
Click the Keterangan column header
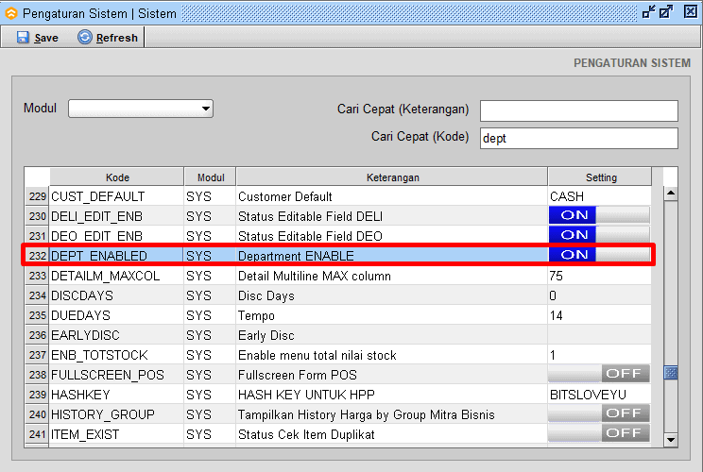pos(392,177)
